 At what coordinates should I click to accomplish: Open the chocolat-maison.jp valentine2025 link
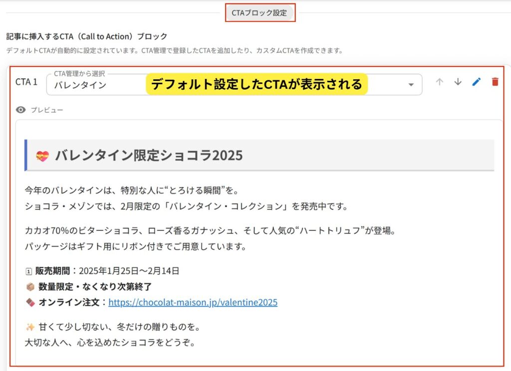193,302
